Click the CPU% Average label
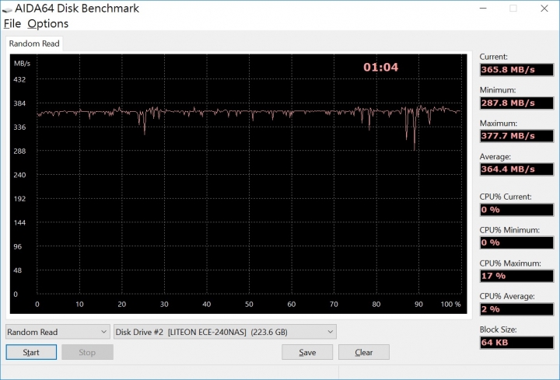This screenshot has height=380, width=560. [x=507, y=296]
